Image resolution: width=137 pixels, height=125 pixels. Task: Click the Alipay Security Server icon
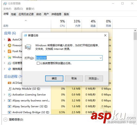tap(9, 106)
